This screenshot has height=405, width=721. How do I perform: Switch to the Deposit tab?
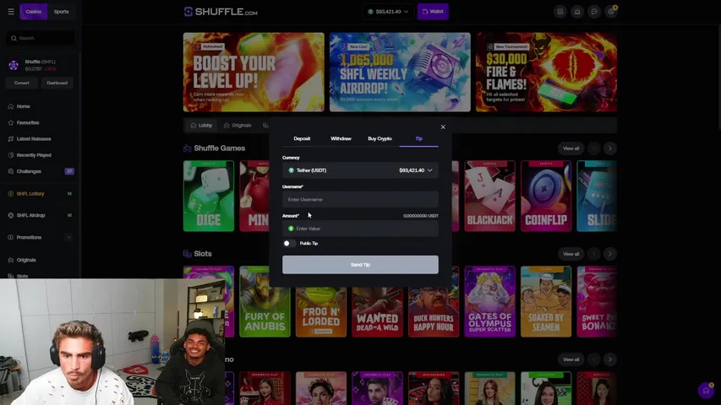point(302,138)
